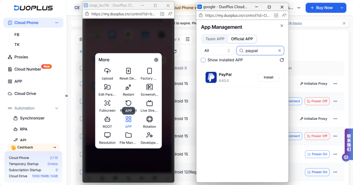Click the Rotation icon
Screen dimensions: 353x185
pyautogui.click(x=150, y=119)
